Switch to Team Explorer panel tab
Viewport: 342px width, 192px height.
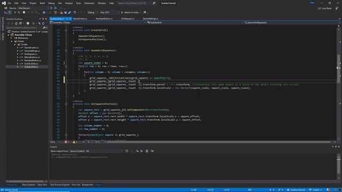28,185
